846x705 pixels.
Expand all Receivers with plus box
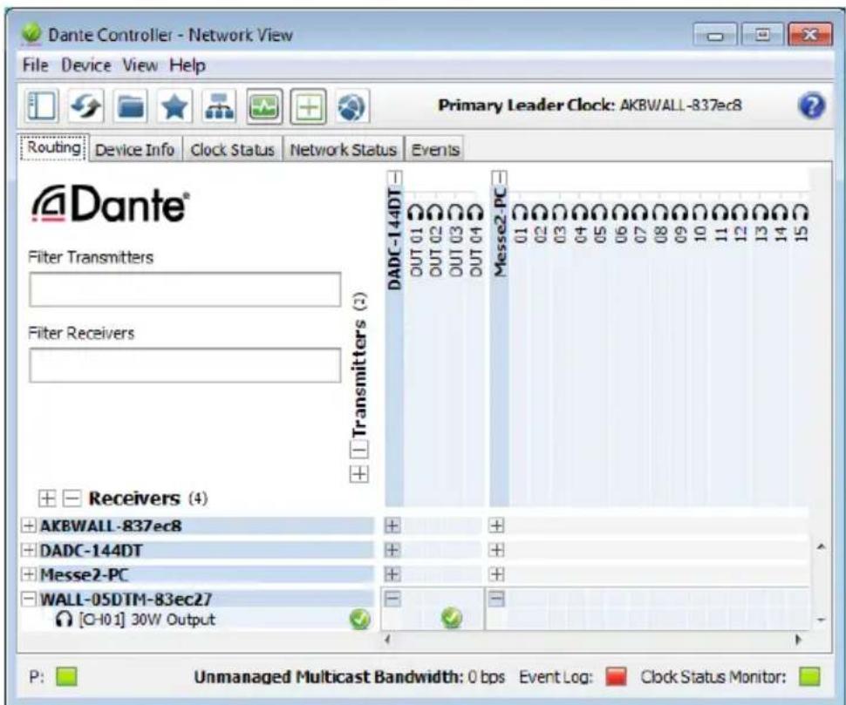coord(47,498)
